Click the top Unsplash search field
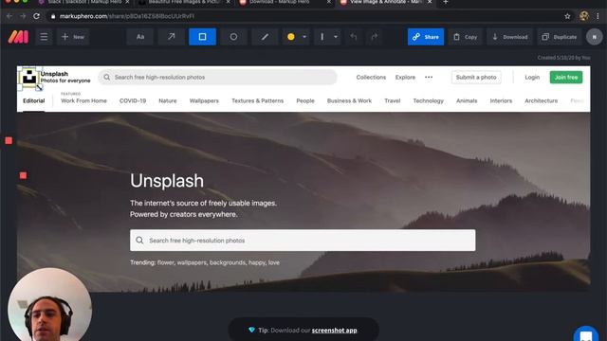Viewport: 607px width, 341px height. pyautogui.click(x=217, y=78)
